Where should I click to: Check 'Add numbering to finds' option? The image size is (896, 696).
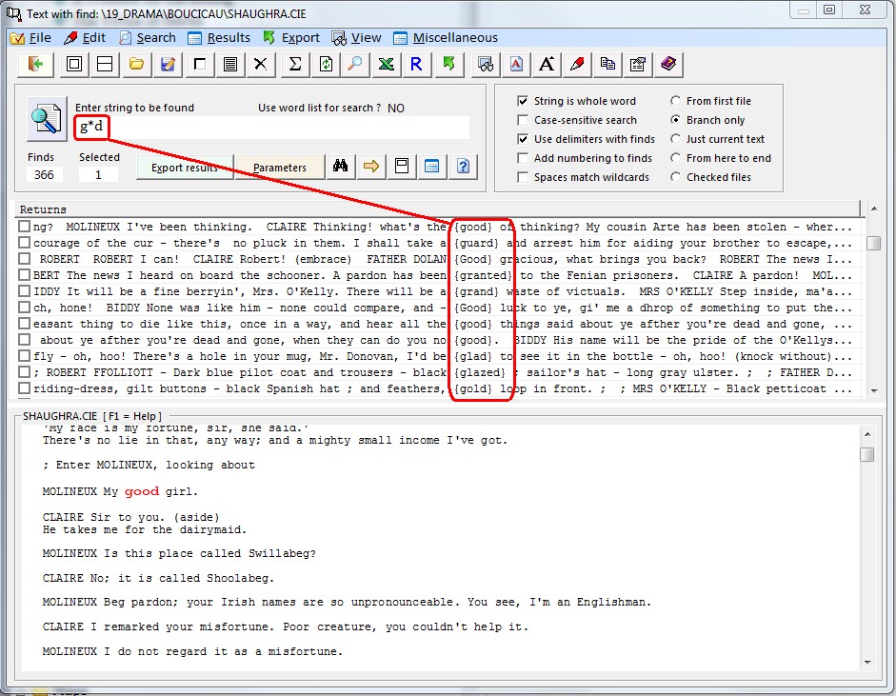tap(523, 158)
